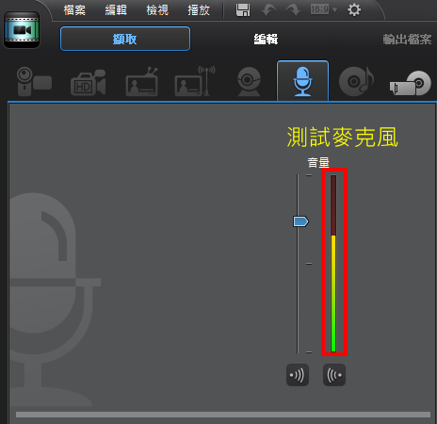This screenshot has width=437, height=424.
Task: Redo action with the redo arrow
Action: 294,10
